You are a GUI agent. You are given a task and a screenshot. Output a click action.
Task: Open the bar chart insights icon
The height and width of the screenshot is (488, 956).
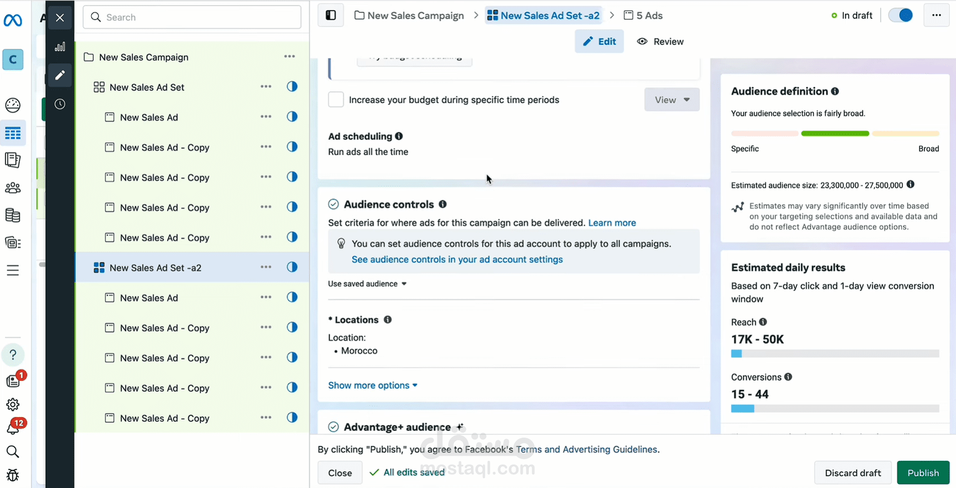pos(60,46)
